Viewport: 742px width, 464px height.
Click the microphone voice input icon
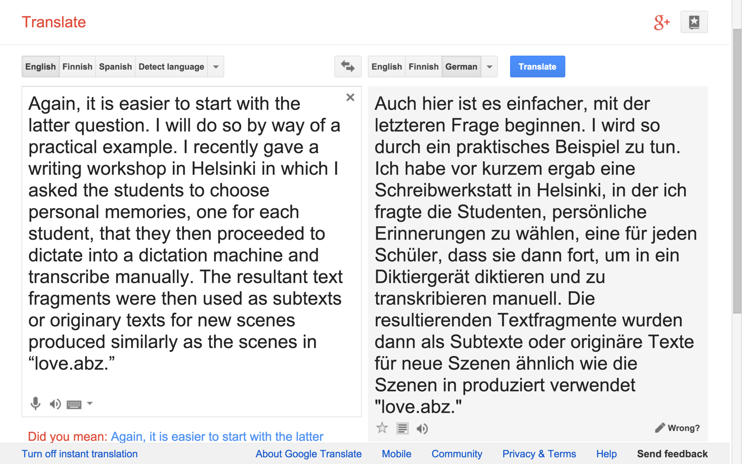(35, 404)
